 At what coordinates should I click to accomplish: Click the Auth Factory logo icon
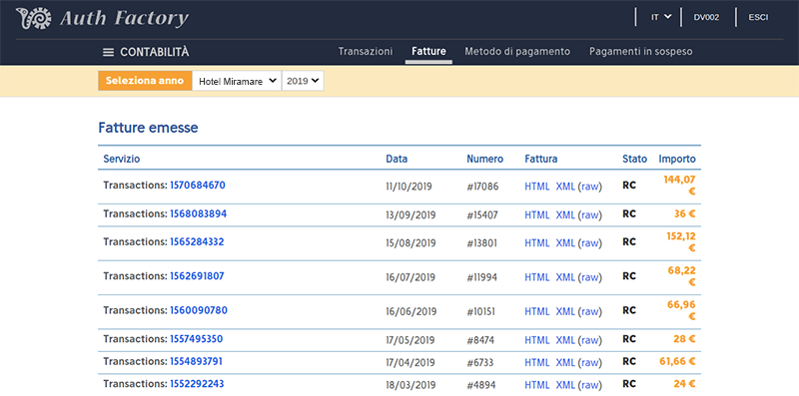(x=34, y=18)
